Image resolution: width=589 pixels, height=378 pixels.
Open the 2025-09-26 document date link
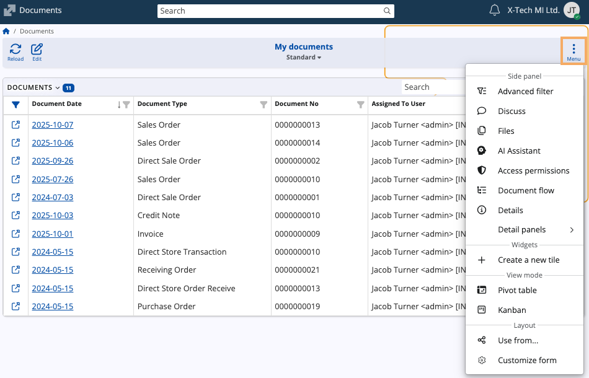53,160
